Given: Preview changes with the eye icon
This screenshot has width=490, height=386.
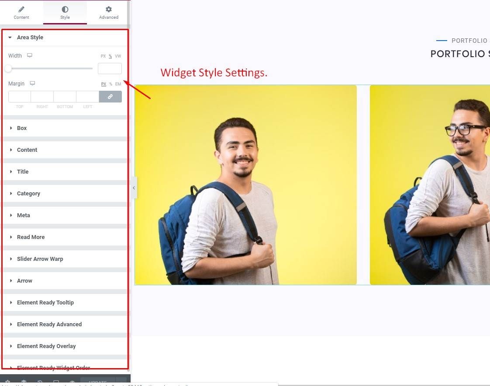Looking at the screenshot, I should click(72, 382).
